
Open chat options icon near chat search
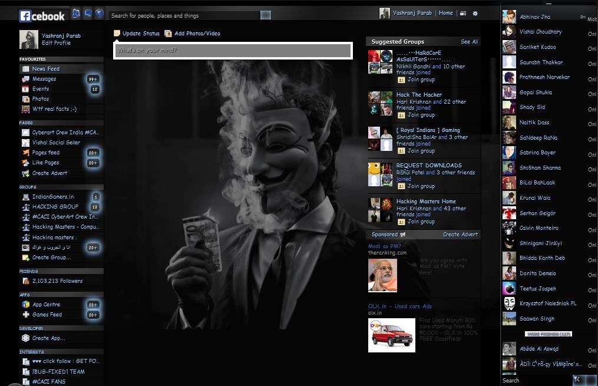577,380
